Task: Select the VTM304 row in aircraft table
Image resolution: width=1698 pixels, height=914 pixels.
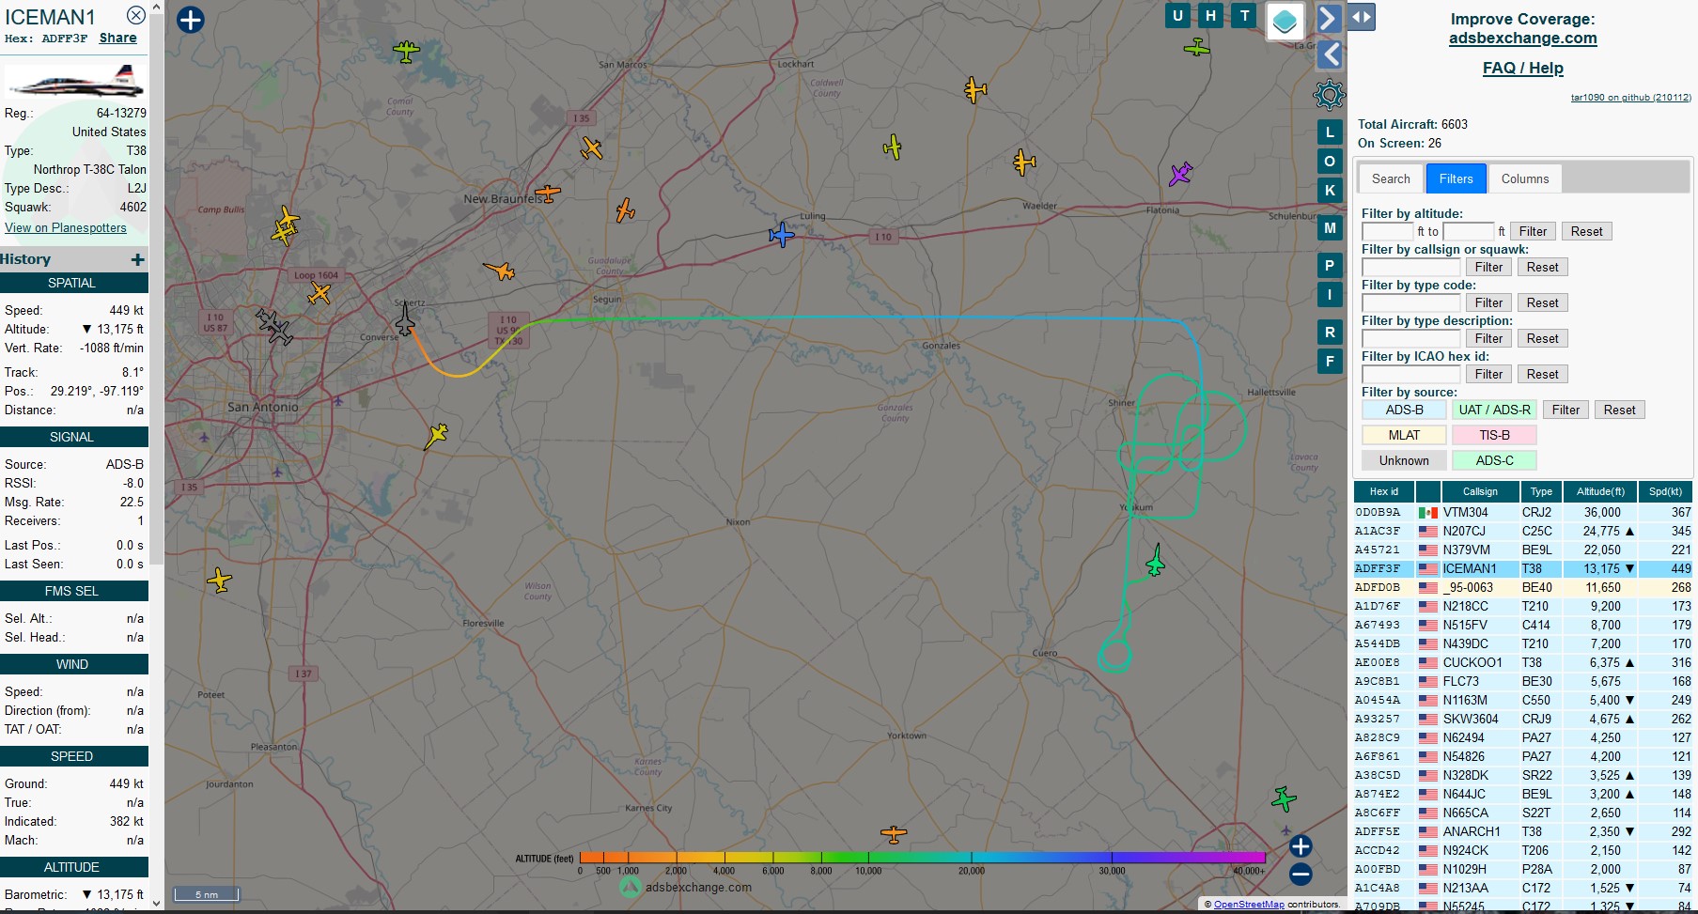Action: coord(1522,513)
